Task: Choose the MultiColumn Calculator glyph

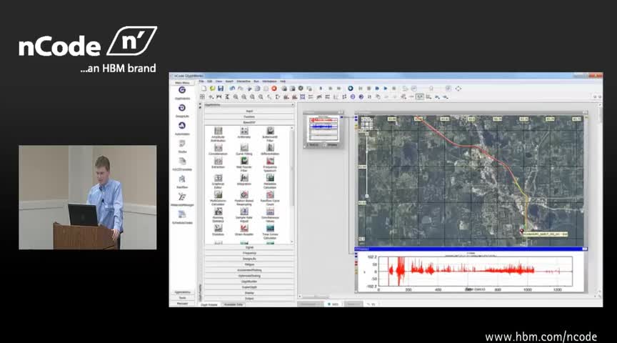Action: pyautogui.click(x=218, y=198)
